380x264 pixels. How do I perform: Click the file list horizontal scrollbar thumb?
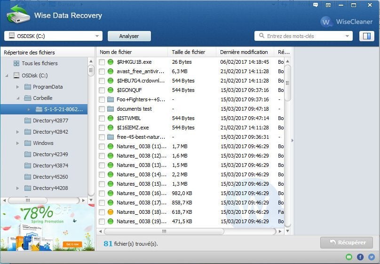(x=164, y=231)
